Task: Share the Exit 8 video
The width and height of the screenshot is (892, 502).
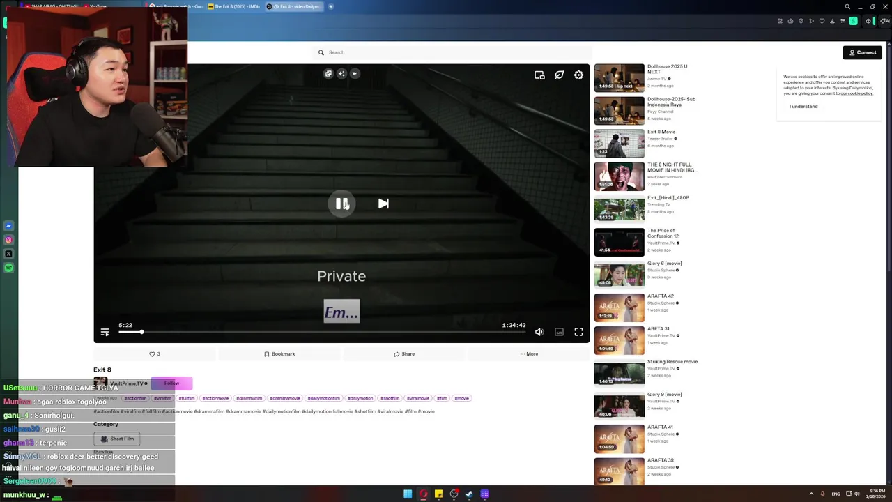Action: coord(404,354)
